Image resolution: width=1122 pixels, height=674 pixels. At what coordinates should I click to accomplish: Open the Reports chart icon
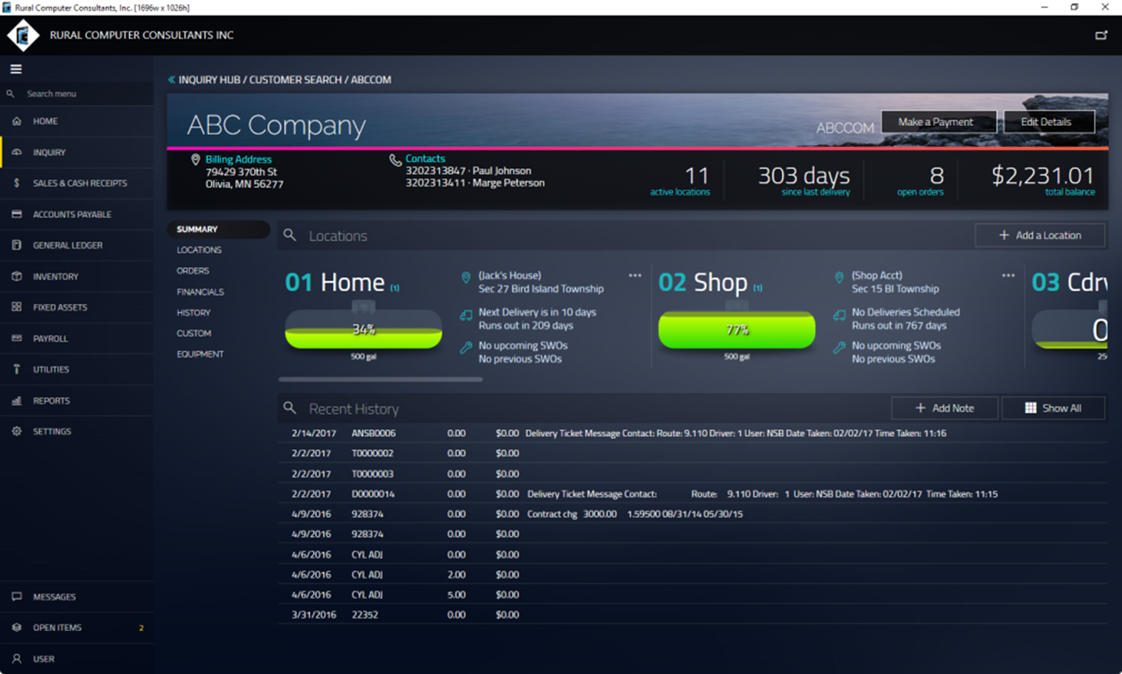pos(17,401)
